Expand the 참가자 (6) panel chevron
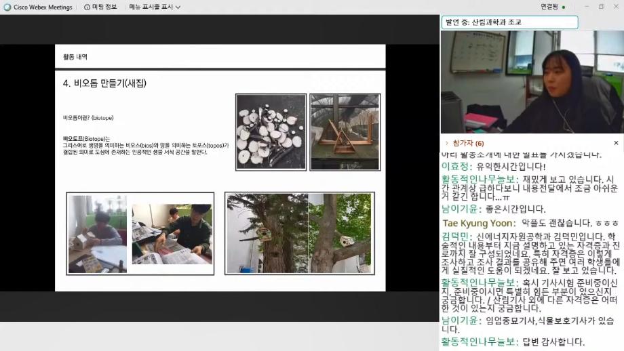624x351 pixels. point(446,143)
